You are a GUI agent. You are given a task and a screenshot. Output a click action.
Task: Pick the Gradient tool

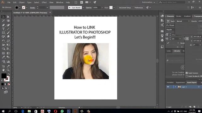8,53
